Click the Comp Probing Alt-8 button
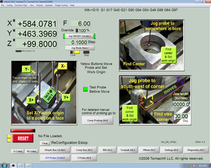 click(x=97, y=121)
